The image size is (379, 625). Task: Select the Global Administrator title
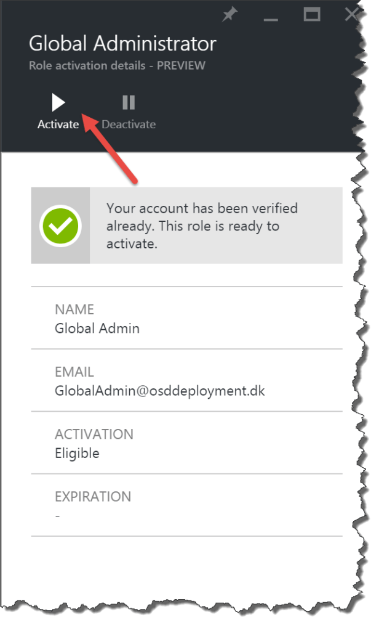pos(122,43)
